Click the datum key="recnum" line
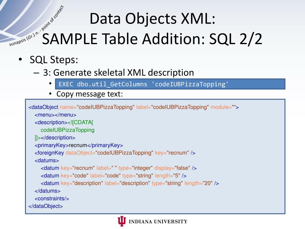 tap(119, 168)
